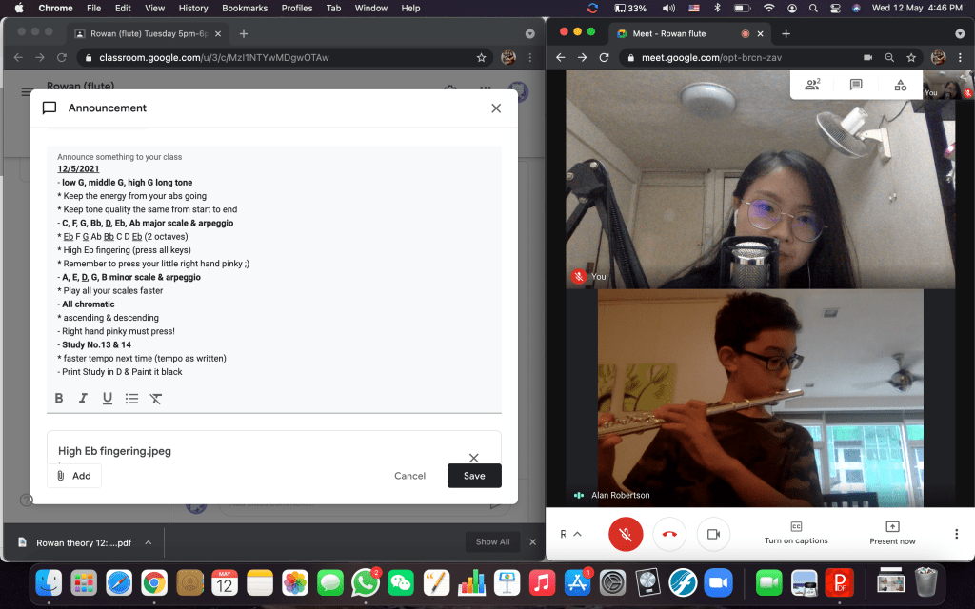
Task: Open the Bookmarks menu in the menu bar
Action: pyautogui.click(x=245, y=9)
